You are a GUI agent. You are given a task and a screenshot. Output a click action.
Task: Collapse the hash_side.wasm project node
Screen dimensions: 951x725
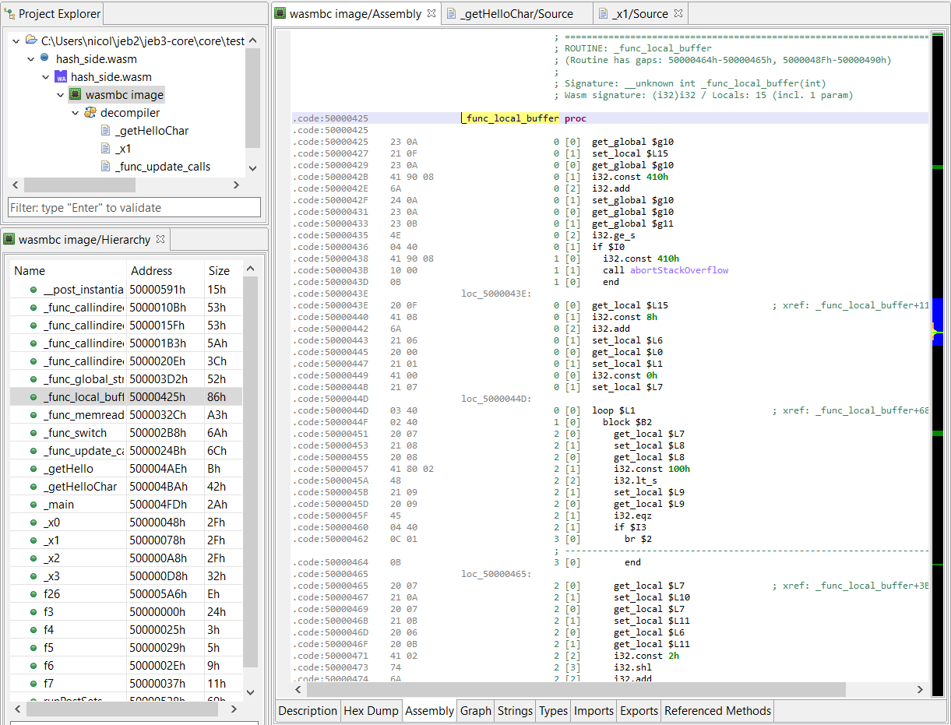pyautogui.click(x=30, y=58)
